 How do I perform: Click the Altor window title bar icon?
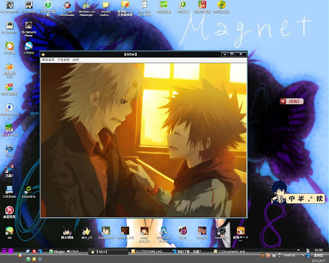tap(43, 54)
